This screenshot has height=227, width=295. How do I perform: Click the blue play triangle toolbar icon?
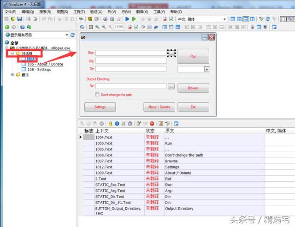click(127, 19)
